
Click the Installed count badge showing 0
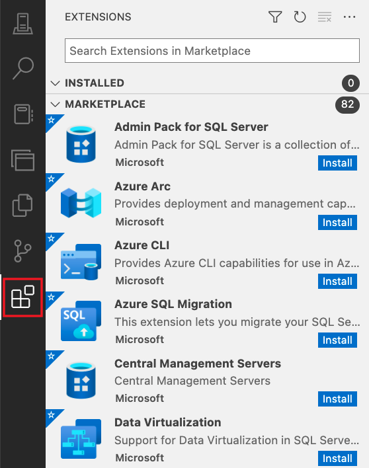(x=350, y=83)
